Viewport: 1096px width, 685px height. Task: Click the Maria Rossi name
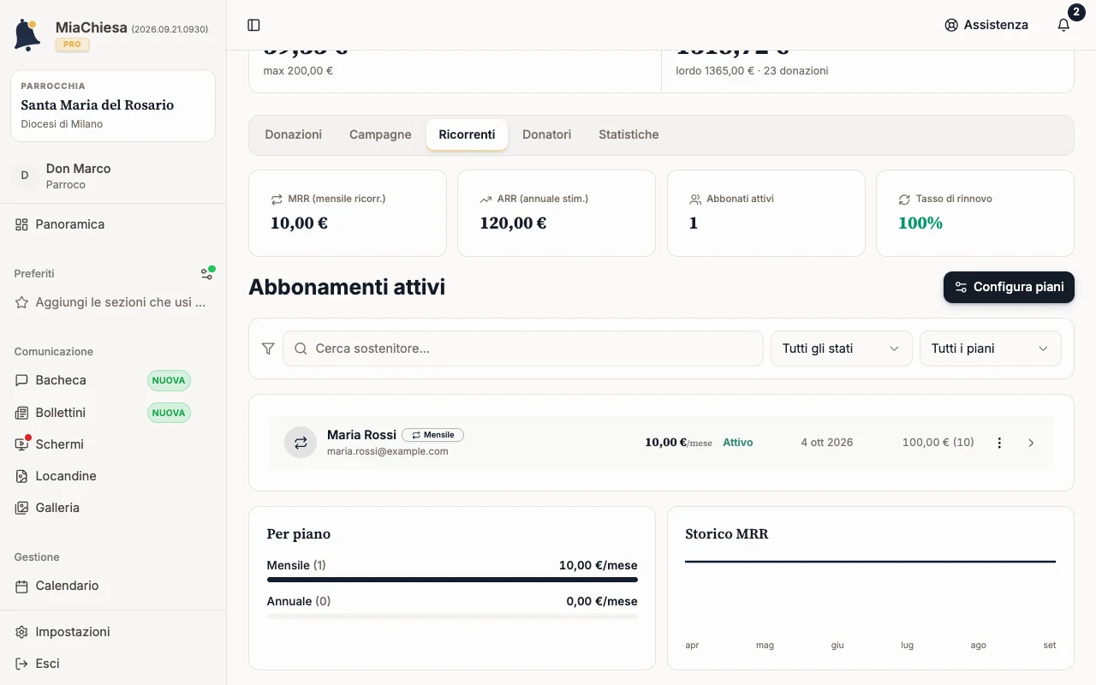pos(361,435)
